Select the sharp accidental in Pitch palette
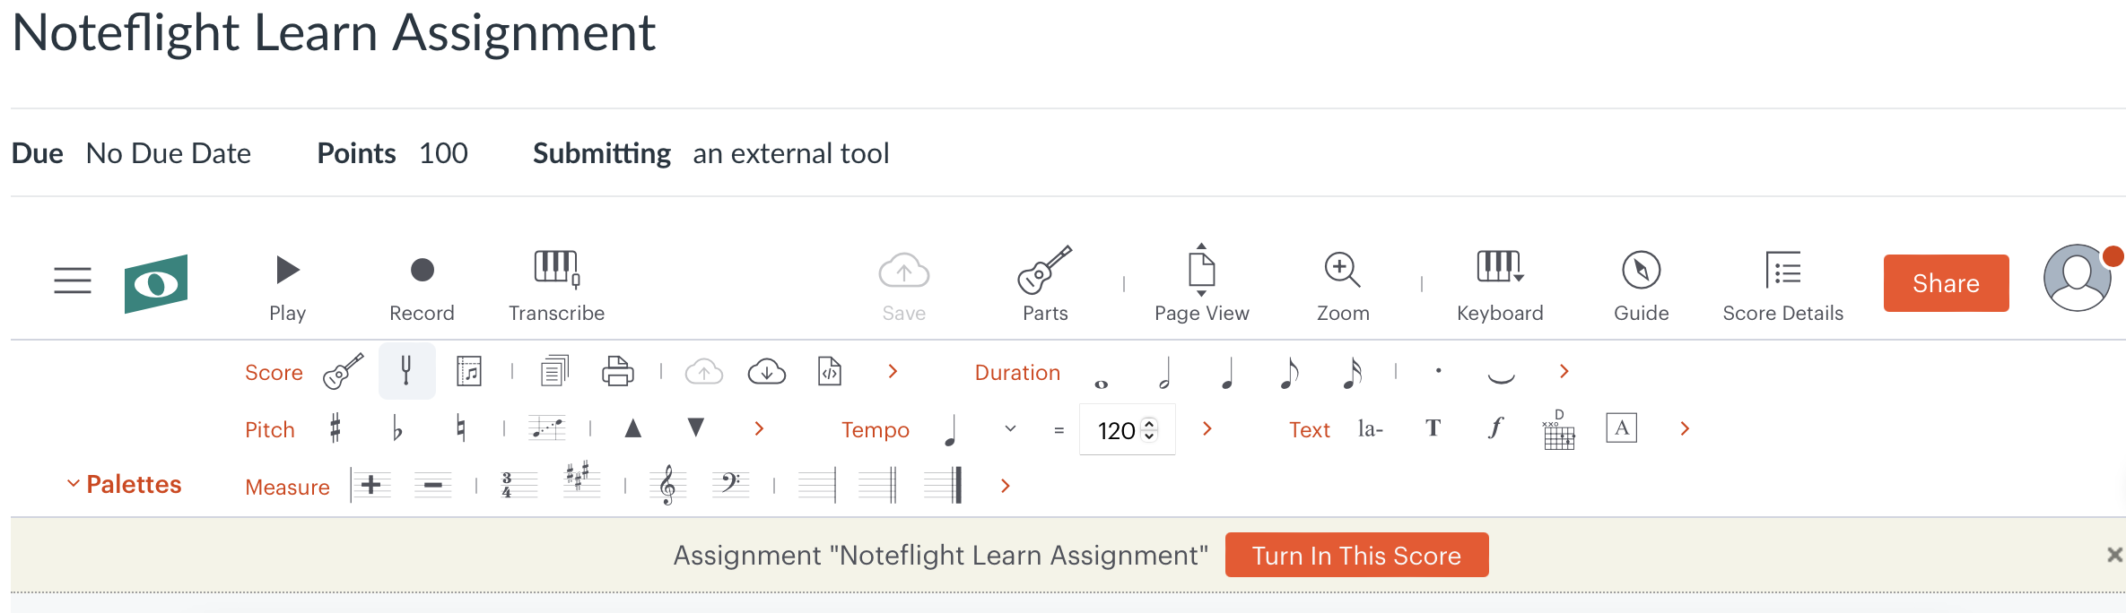This screenshot has width=2126, height=613. click(x=336, y=428)
